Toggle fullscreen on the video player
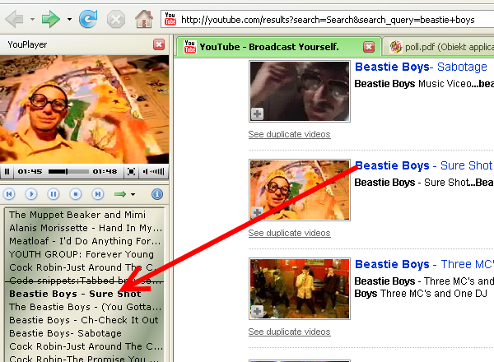Image resolution: width=494 pixels, height=362 pixels. pyautogui.click(x=131, y=172)
